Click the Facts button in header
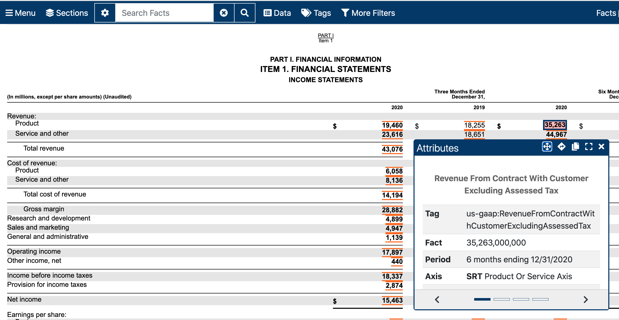This screenshot has width=619, height=320. tap(606, 13)
